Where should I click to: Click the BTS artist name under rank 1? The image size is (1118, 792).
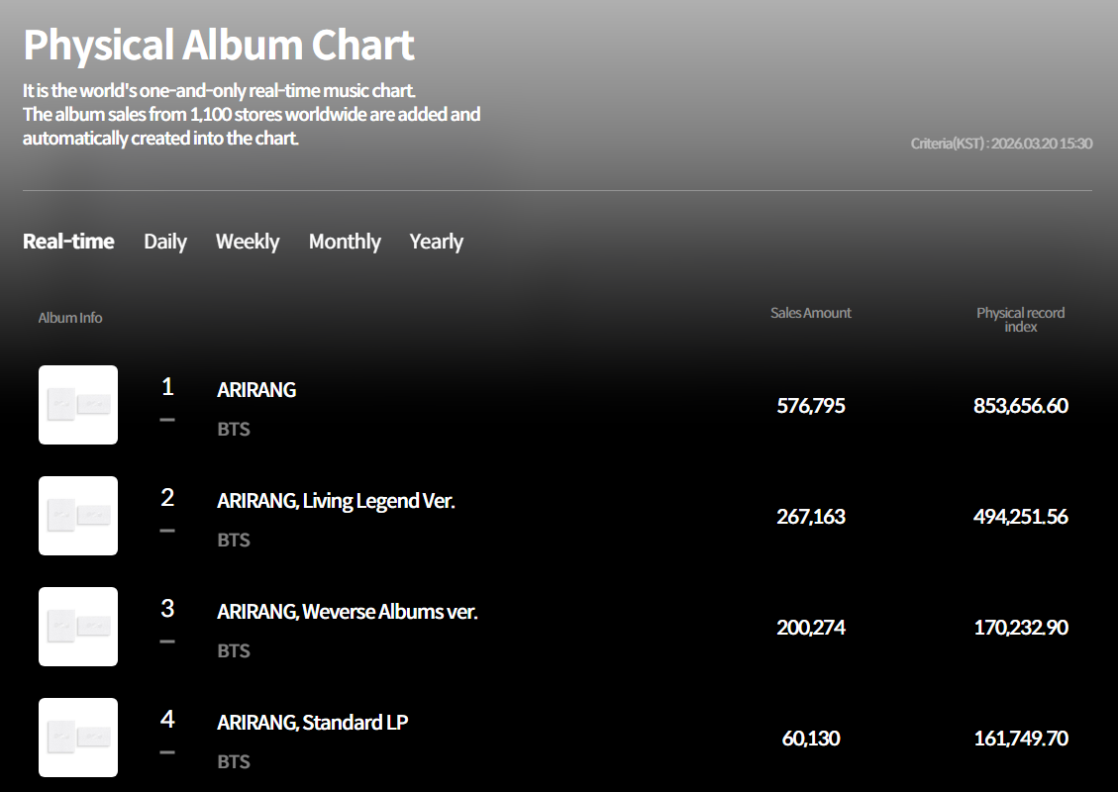[x=234, y=430]
